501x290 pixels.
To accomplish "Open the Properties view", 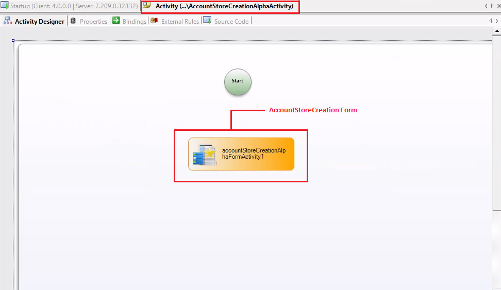I will tap(93, 22).
